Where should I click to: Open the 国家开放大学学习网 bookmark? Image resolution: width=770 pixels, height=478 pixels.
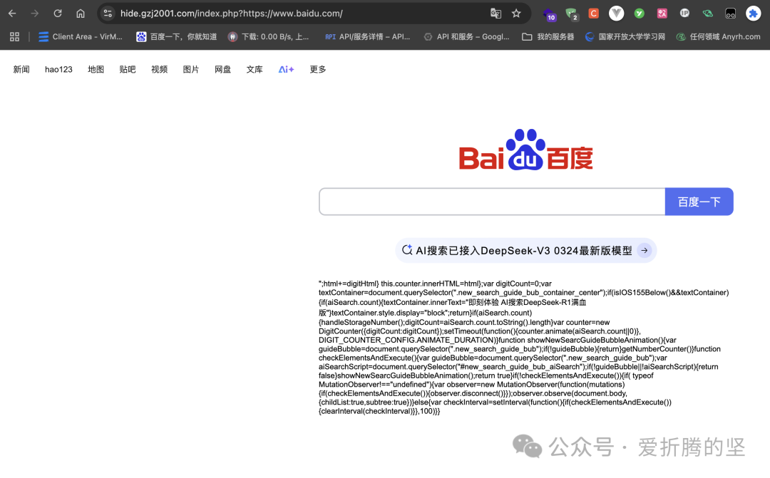pyautogui.click(x=625, y=37)
